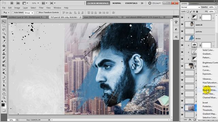The height and width of the screenshot is (122, 218).
Task: Select the Lasso tool
Action: [4, 29]
